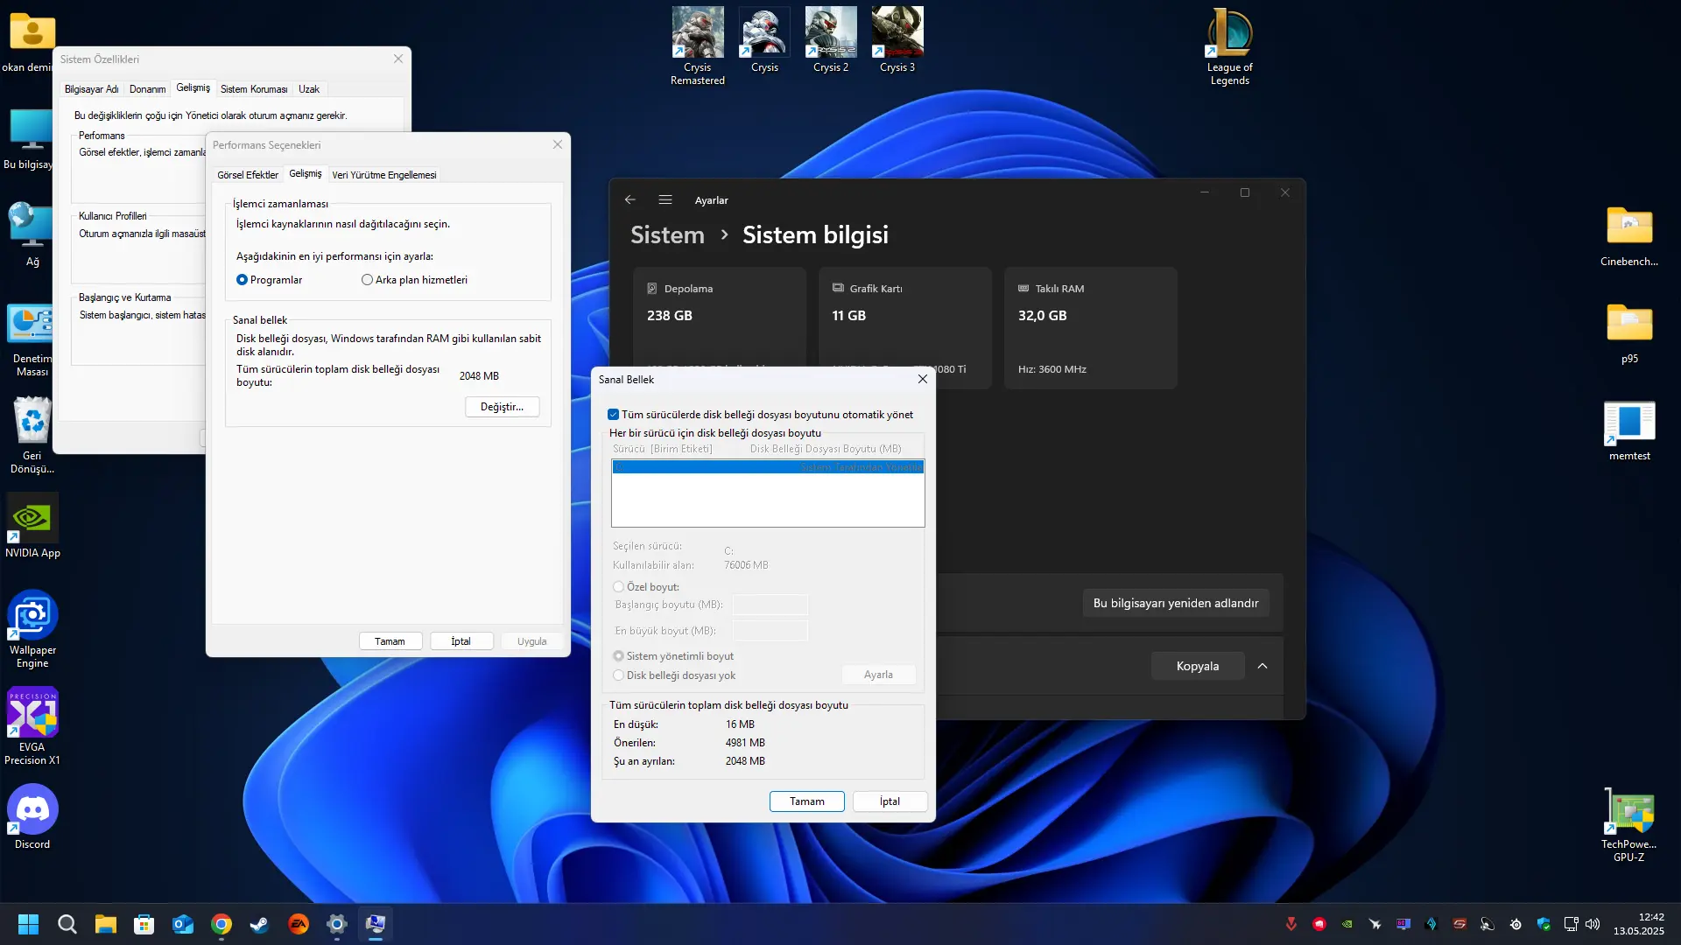
Task: Click back arrow in Ayarlar window
Action: click(x=630, y=199)
